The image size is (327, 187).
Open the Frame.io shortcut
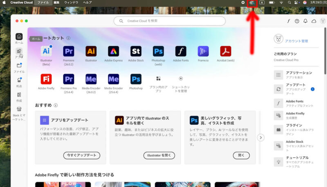pos(203,51)
